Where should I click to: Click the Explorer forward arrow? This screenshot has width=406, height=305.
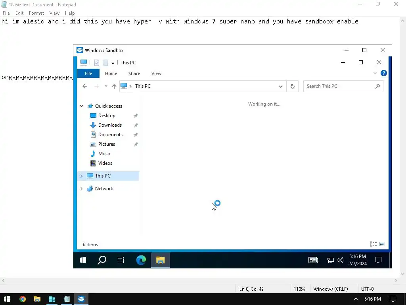(x=97, y=86)
